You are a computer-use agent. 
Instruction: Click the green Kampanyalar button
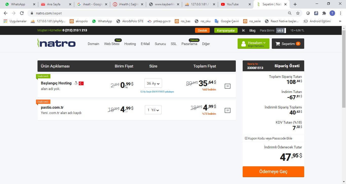[226, 30]
